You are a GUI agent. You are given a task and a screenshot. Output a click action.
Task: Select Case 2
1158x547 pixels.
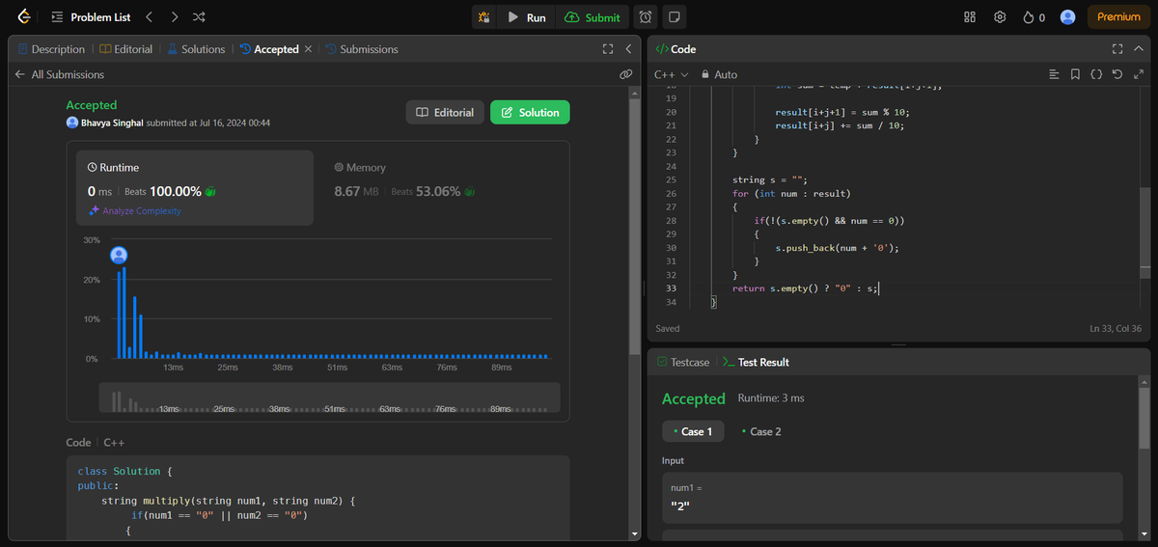760,431
